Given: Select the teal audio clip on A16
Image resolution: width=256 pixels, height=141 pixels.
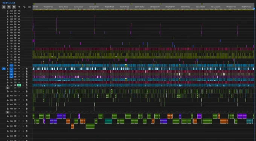Looking at the screenshot, I should click(x=108, y=121).
